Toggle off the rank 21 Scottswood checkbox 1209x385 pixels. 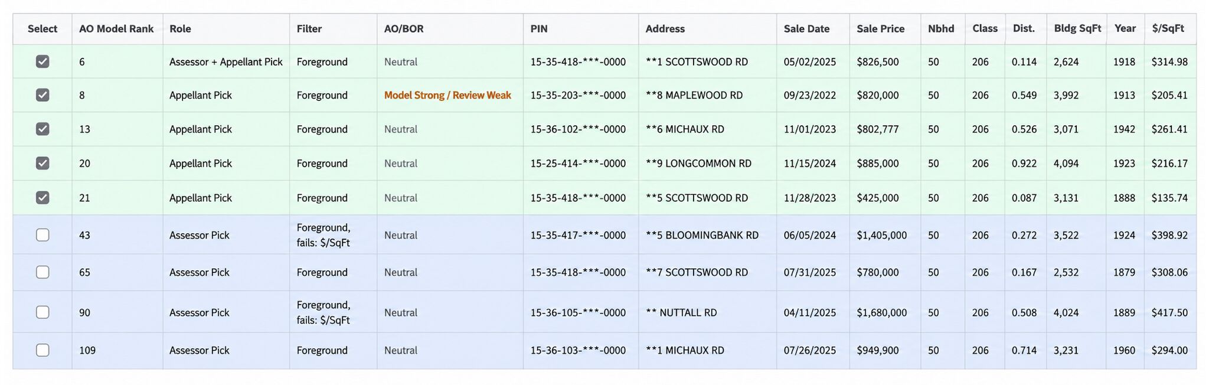43,197
